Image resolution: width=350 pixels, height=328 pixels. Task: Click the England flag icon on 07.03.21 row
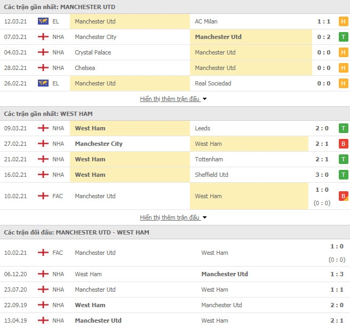[43, 37]
